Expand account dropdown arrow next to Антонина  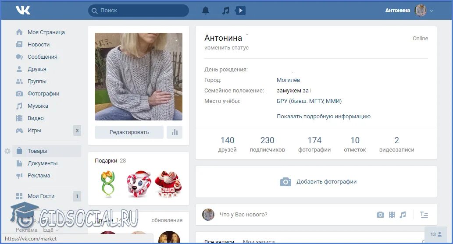tap(432, 11)
